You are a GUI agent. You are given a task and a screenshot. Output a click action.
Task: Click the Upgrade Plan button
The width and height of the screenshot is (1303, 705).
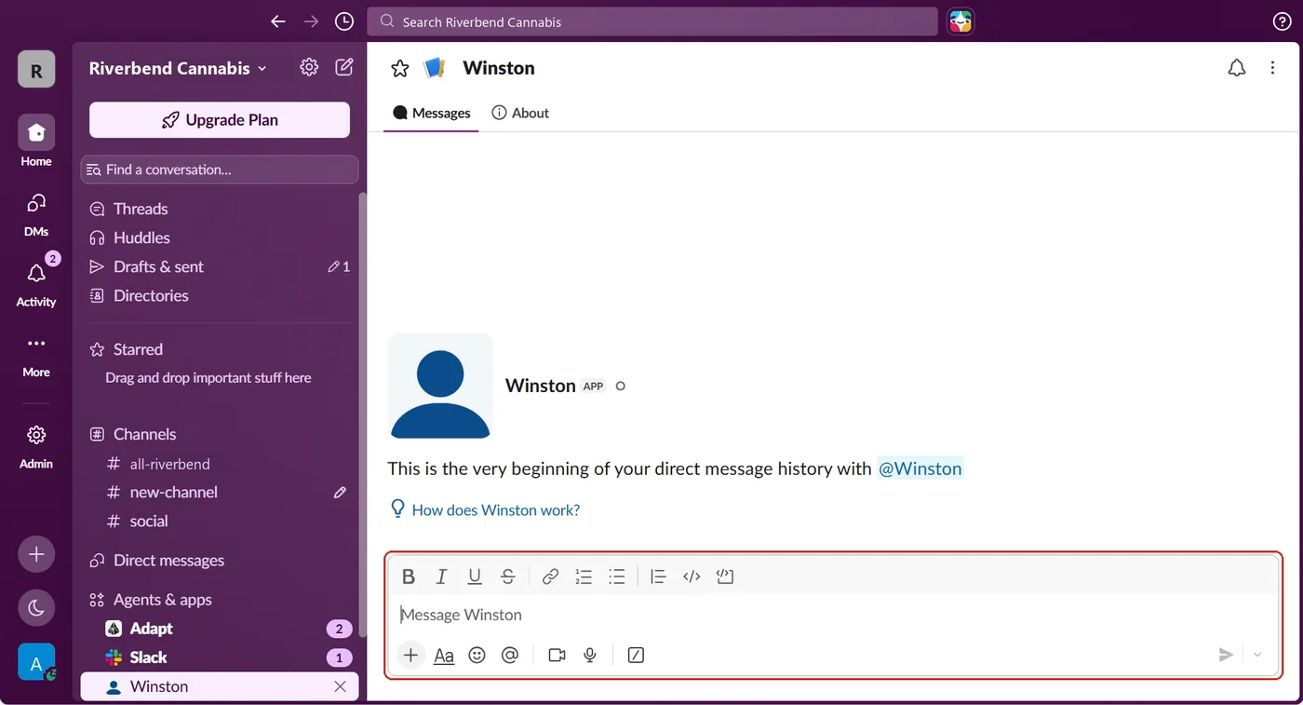pos(220,120)
